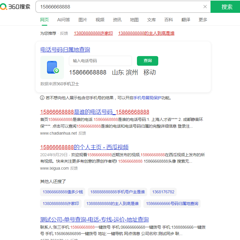240x240 pixels.
Task: Open the result 15866668888是谁的电话号码
Action: pos(95,112)
